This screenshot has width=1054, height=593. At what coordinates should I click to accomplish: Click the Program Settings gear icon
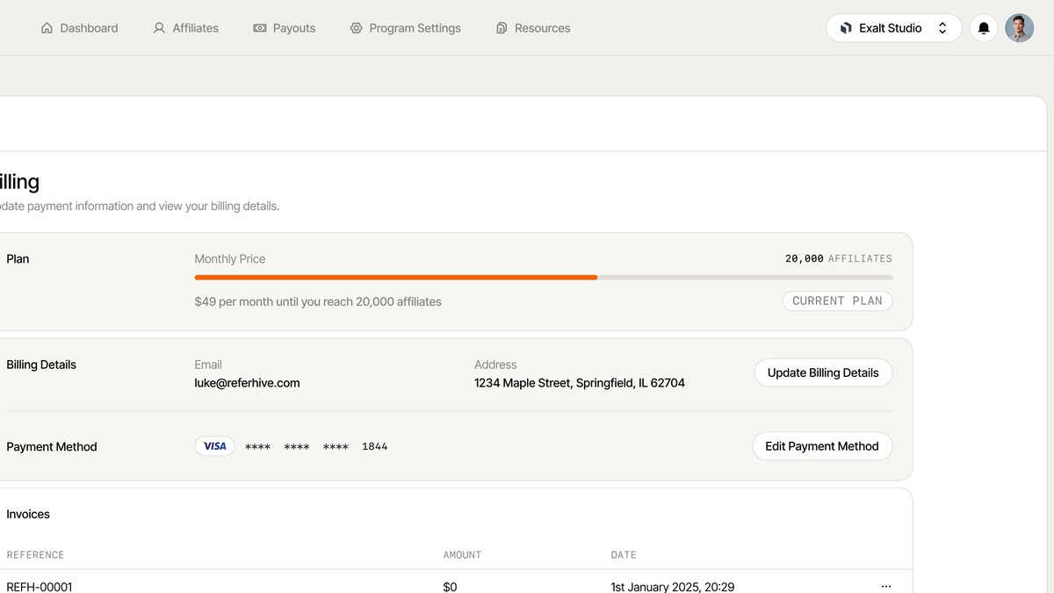(x=356, y=28)
